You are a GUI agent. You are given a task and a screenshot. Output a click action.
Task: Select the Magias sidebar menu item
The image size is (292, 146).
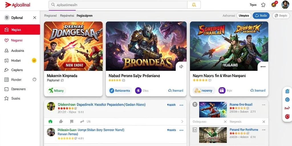20,30
